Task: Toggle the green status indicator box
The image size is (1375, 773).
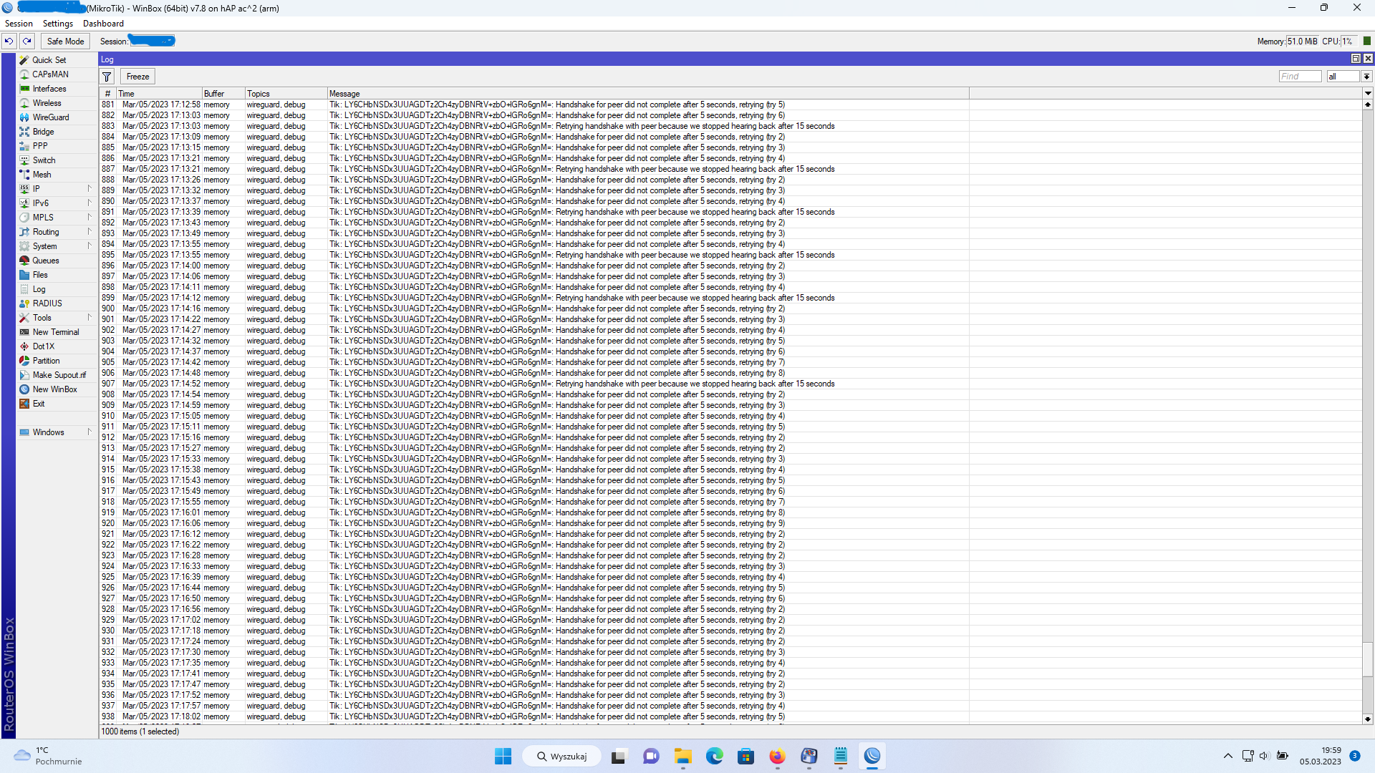Action: [x=1366, y=42]
